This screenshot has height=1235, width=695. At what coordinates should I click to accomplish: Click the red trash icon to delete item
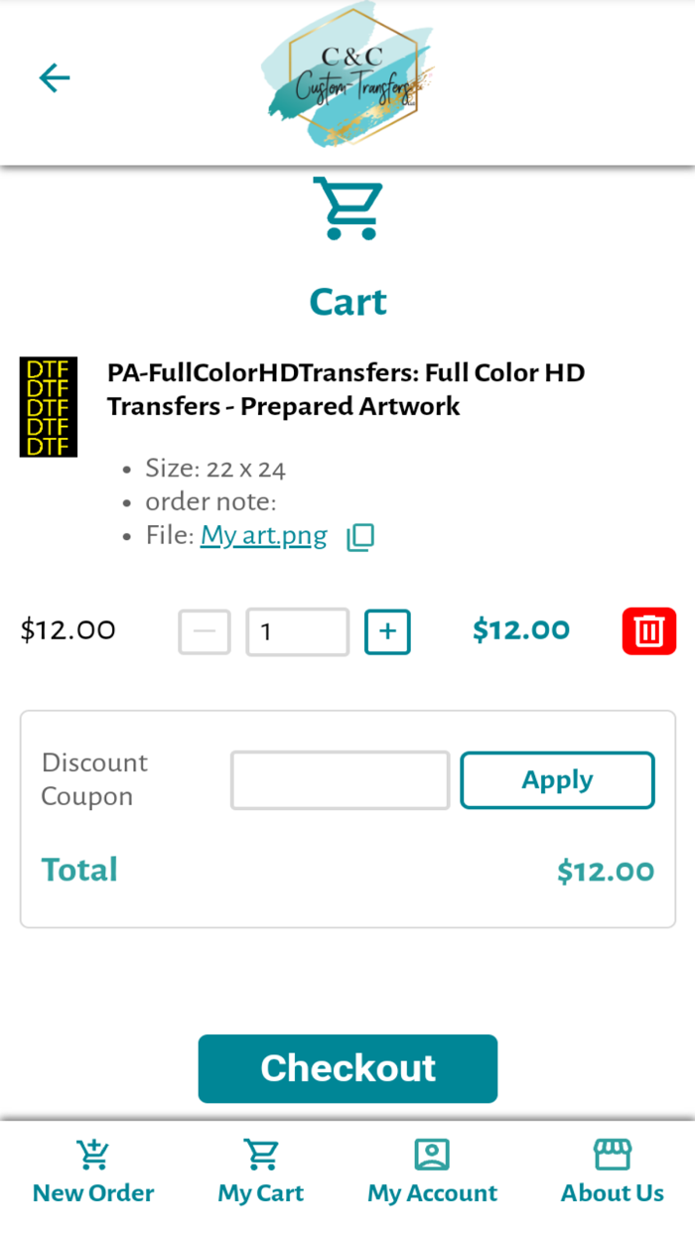point(648,630)
